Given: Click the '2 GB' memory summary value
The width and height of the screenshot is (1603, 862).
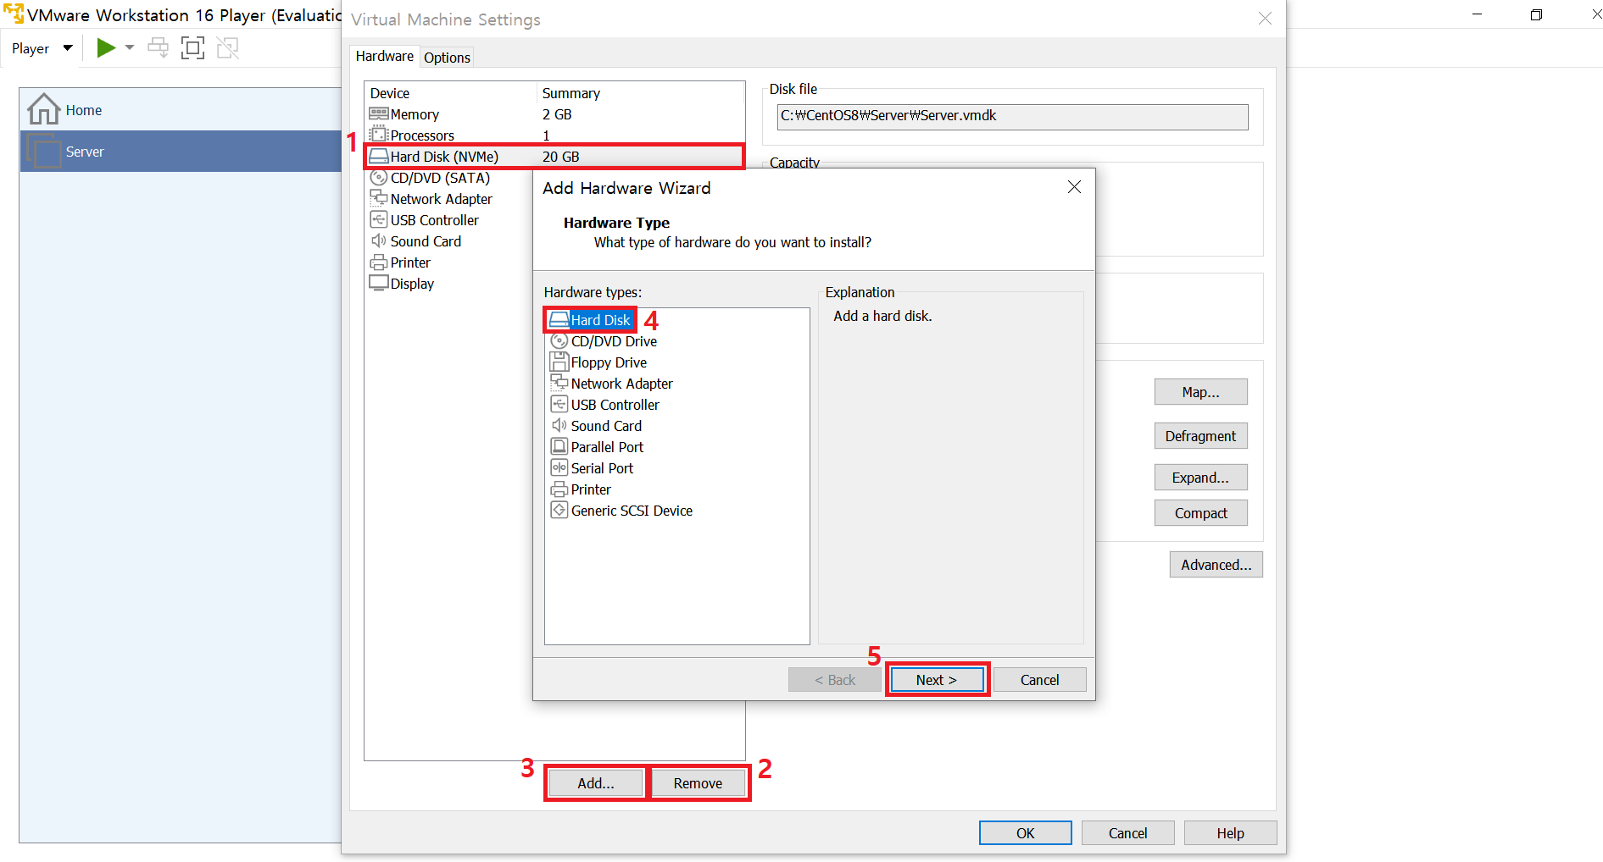Looking at the screenshot, I should tap(557, 113).
